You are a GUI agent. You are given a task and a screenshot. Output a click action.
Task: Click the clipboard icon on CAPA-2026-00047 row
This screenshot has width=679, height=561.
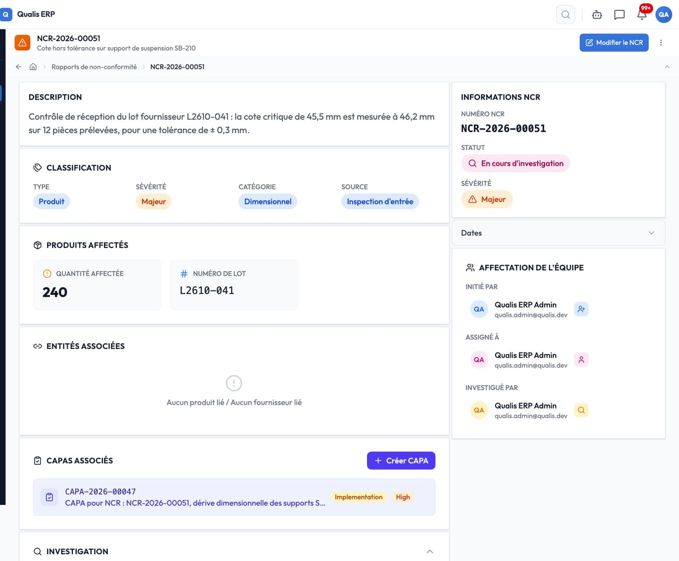pos(49,497)
